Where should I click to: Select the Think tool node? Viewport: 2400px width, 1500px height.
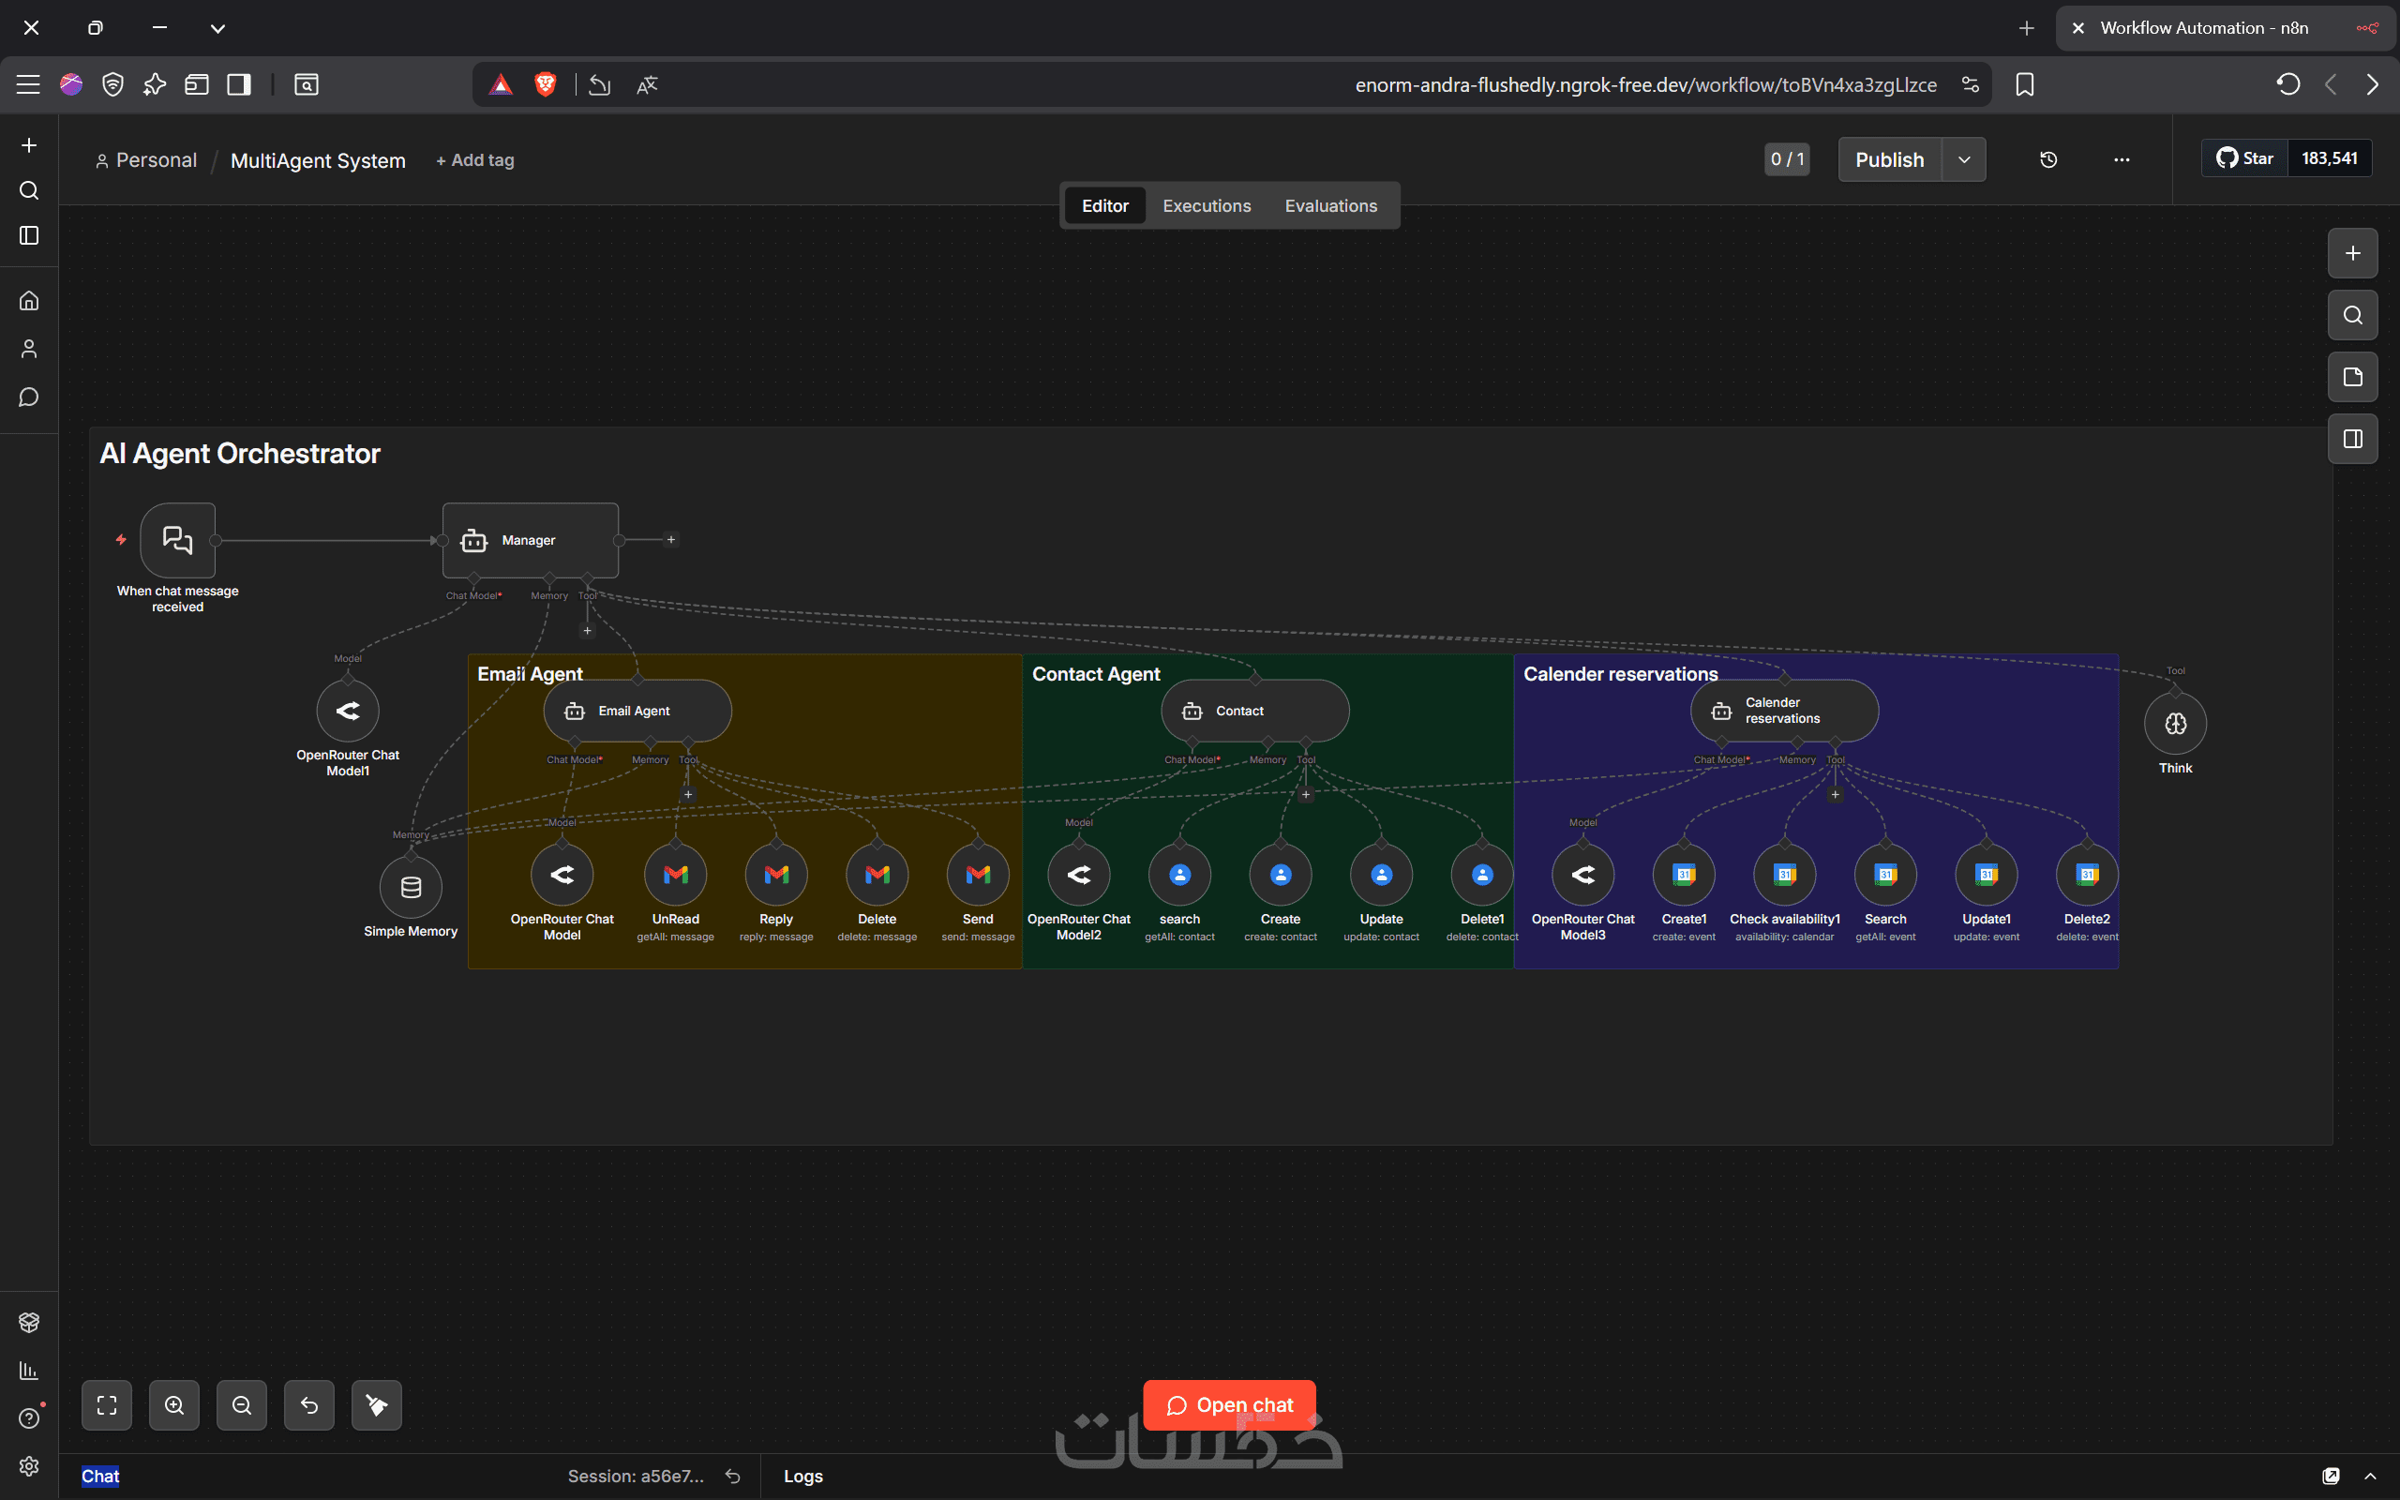(2175, 724)
